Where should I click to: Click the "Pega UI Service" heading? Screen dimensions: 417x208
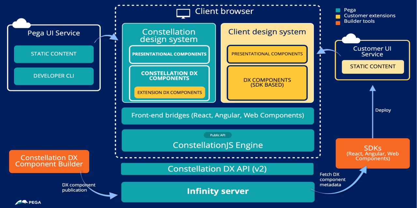pos(54,33)
